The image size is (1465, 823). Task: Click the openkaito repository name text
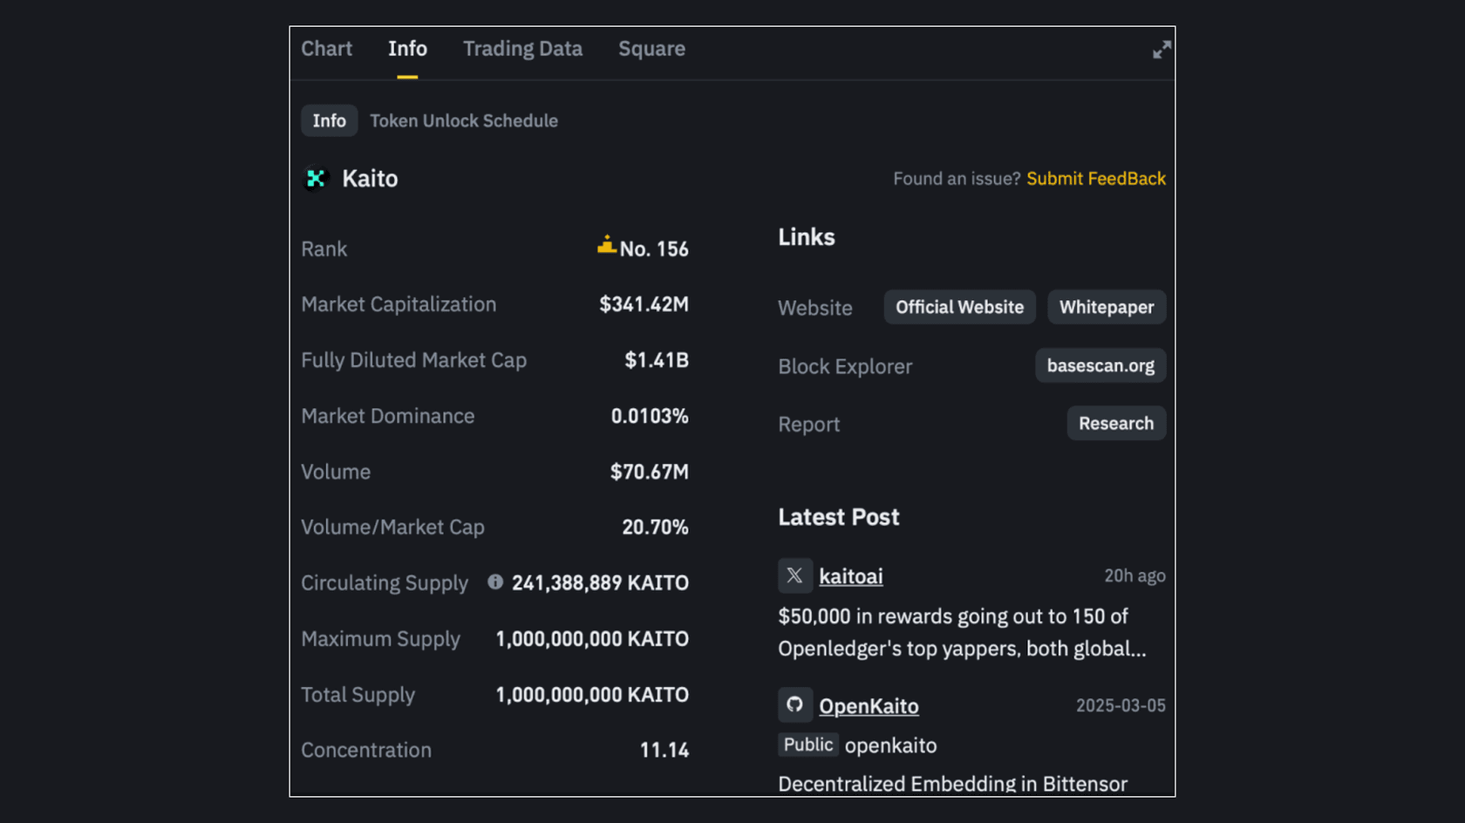[x=890, y=745]
